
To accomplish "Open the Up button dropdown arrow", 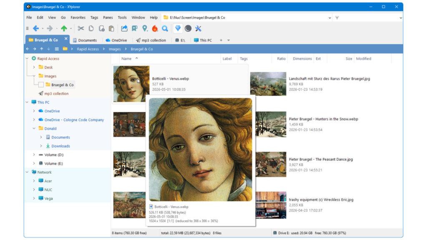I will [x=71, y=29].
